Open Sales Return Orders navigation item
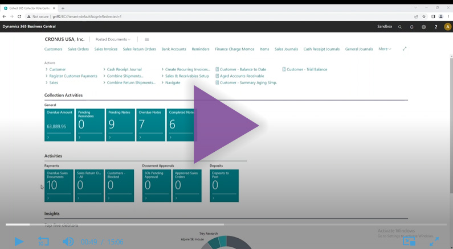This screenshot has width=453, height=249. [139, 49]
